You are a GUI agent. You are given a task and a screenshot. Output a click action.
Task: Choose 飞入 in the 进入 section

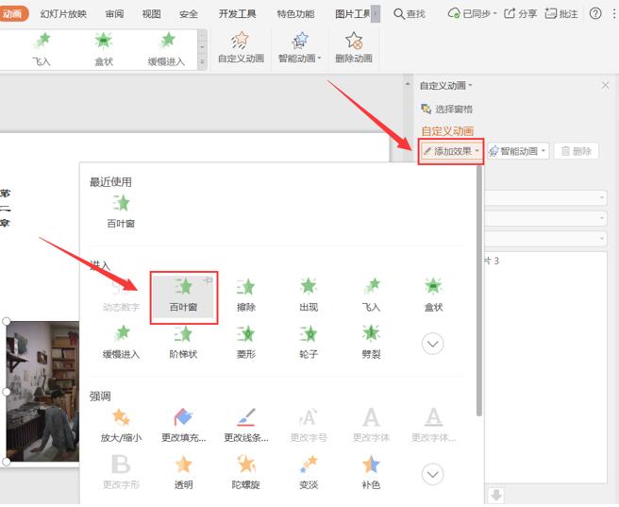(x=371, y=295)
